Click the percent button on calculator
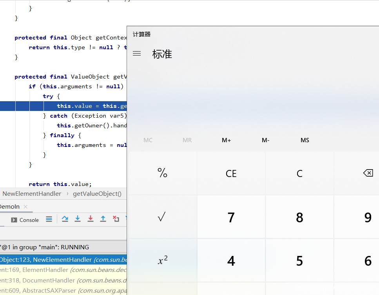 (x=162, y=173)
